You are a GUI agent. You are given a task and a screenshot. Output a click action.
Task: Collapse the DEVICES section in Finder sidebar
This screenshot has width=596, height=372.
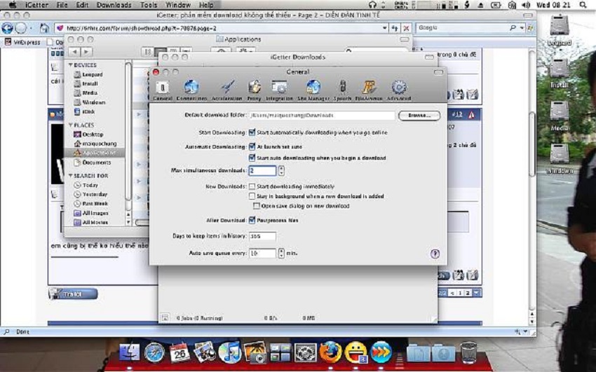(70, 65)
